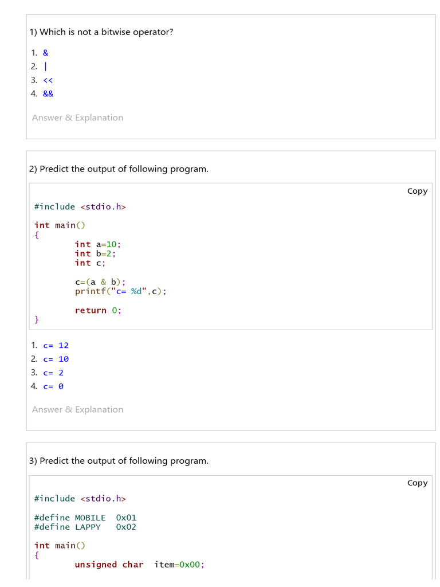Select answer 'c= 12'
This screenshot has height=587, width=440.
[x=56, y=345]
